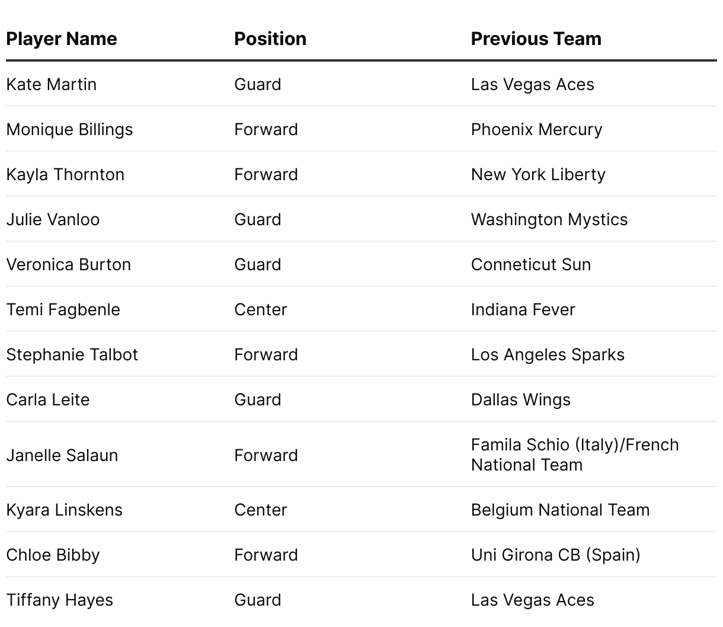Image resolution: width=723 pixels, height=627 pixels.
Task: Click the Uni Girona CB (Spain) cell
Action: click(x=555, y=555)
